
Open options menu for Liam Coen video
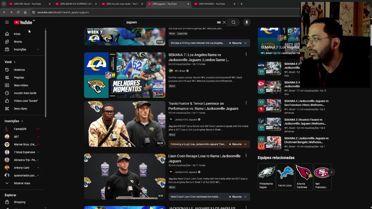pos(246,156)
